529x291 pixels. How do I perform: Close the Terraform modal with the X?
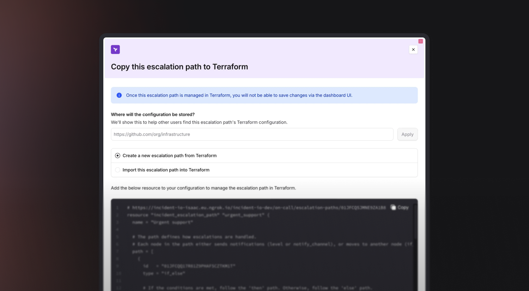(413, 49)
